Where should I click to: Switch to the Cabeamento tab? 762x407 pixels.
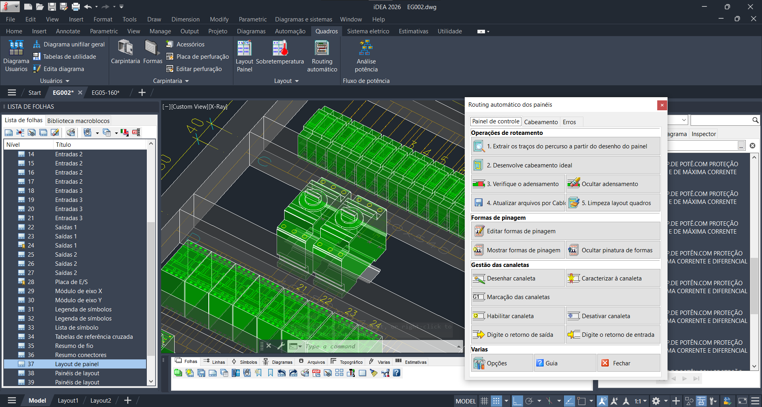pyautogui.click(x=541, y=122)
